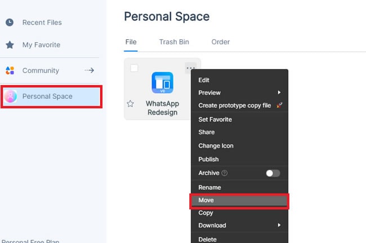Select Move from context menu
Screen dimensions: 366x243
[206, 200]
